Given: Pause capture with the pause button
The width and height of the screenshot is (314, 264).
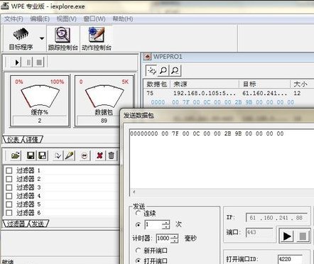Looking at the screenshot, I should (x=28, y=62).
